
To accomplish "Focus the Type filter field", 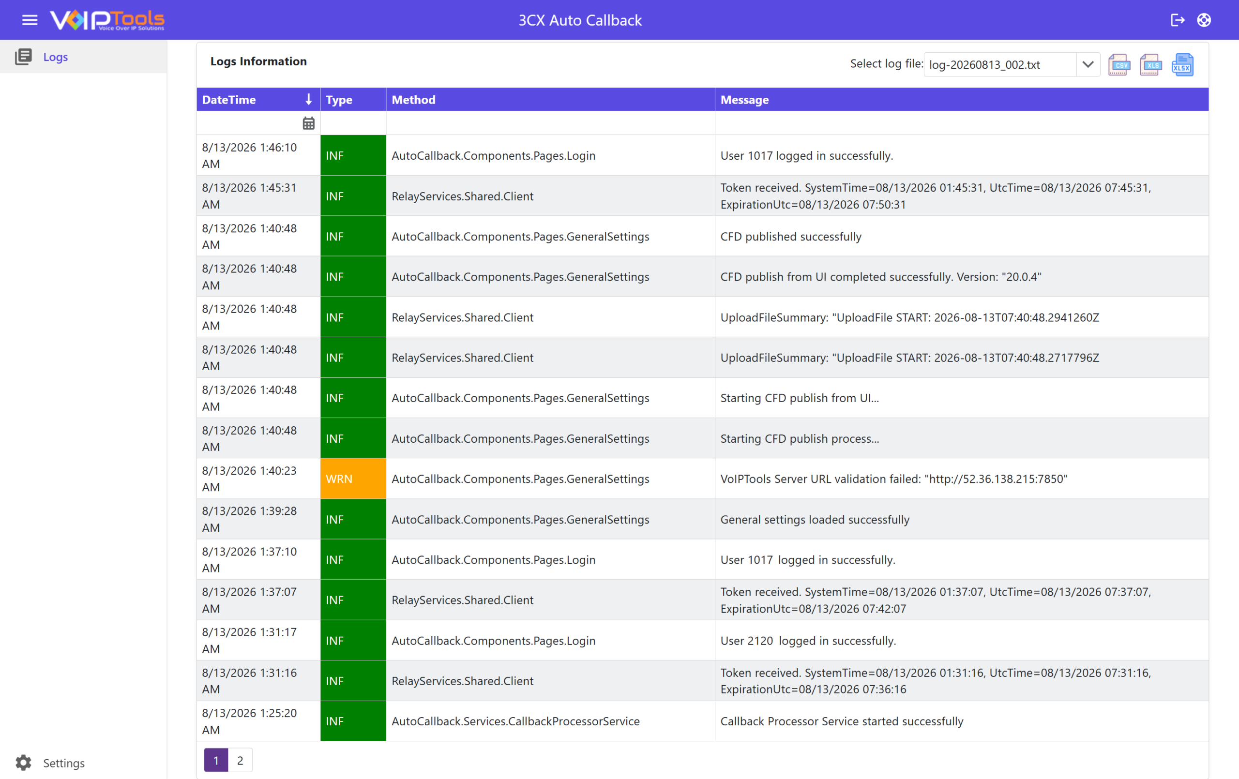I will [x=353, y=123].
